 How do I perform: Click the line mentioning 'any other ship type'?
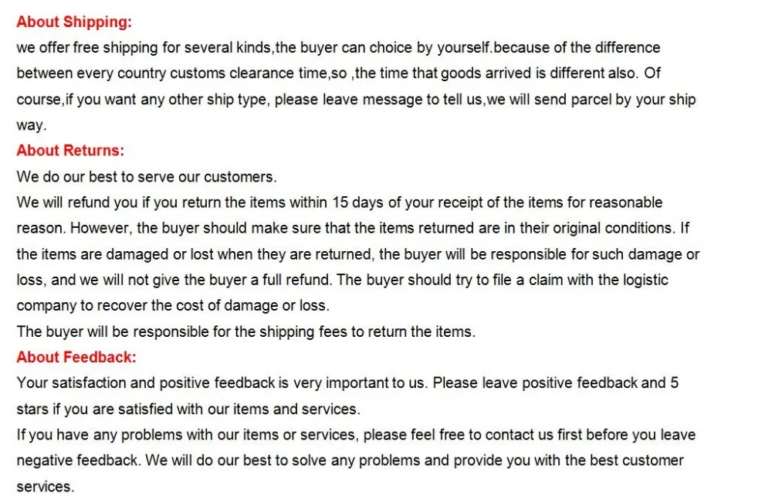pyautogui.click(x=356, y=100)
